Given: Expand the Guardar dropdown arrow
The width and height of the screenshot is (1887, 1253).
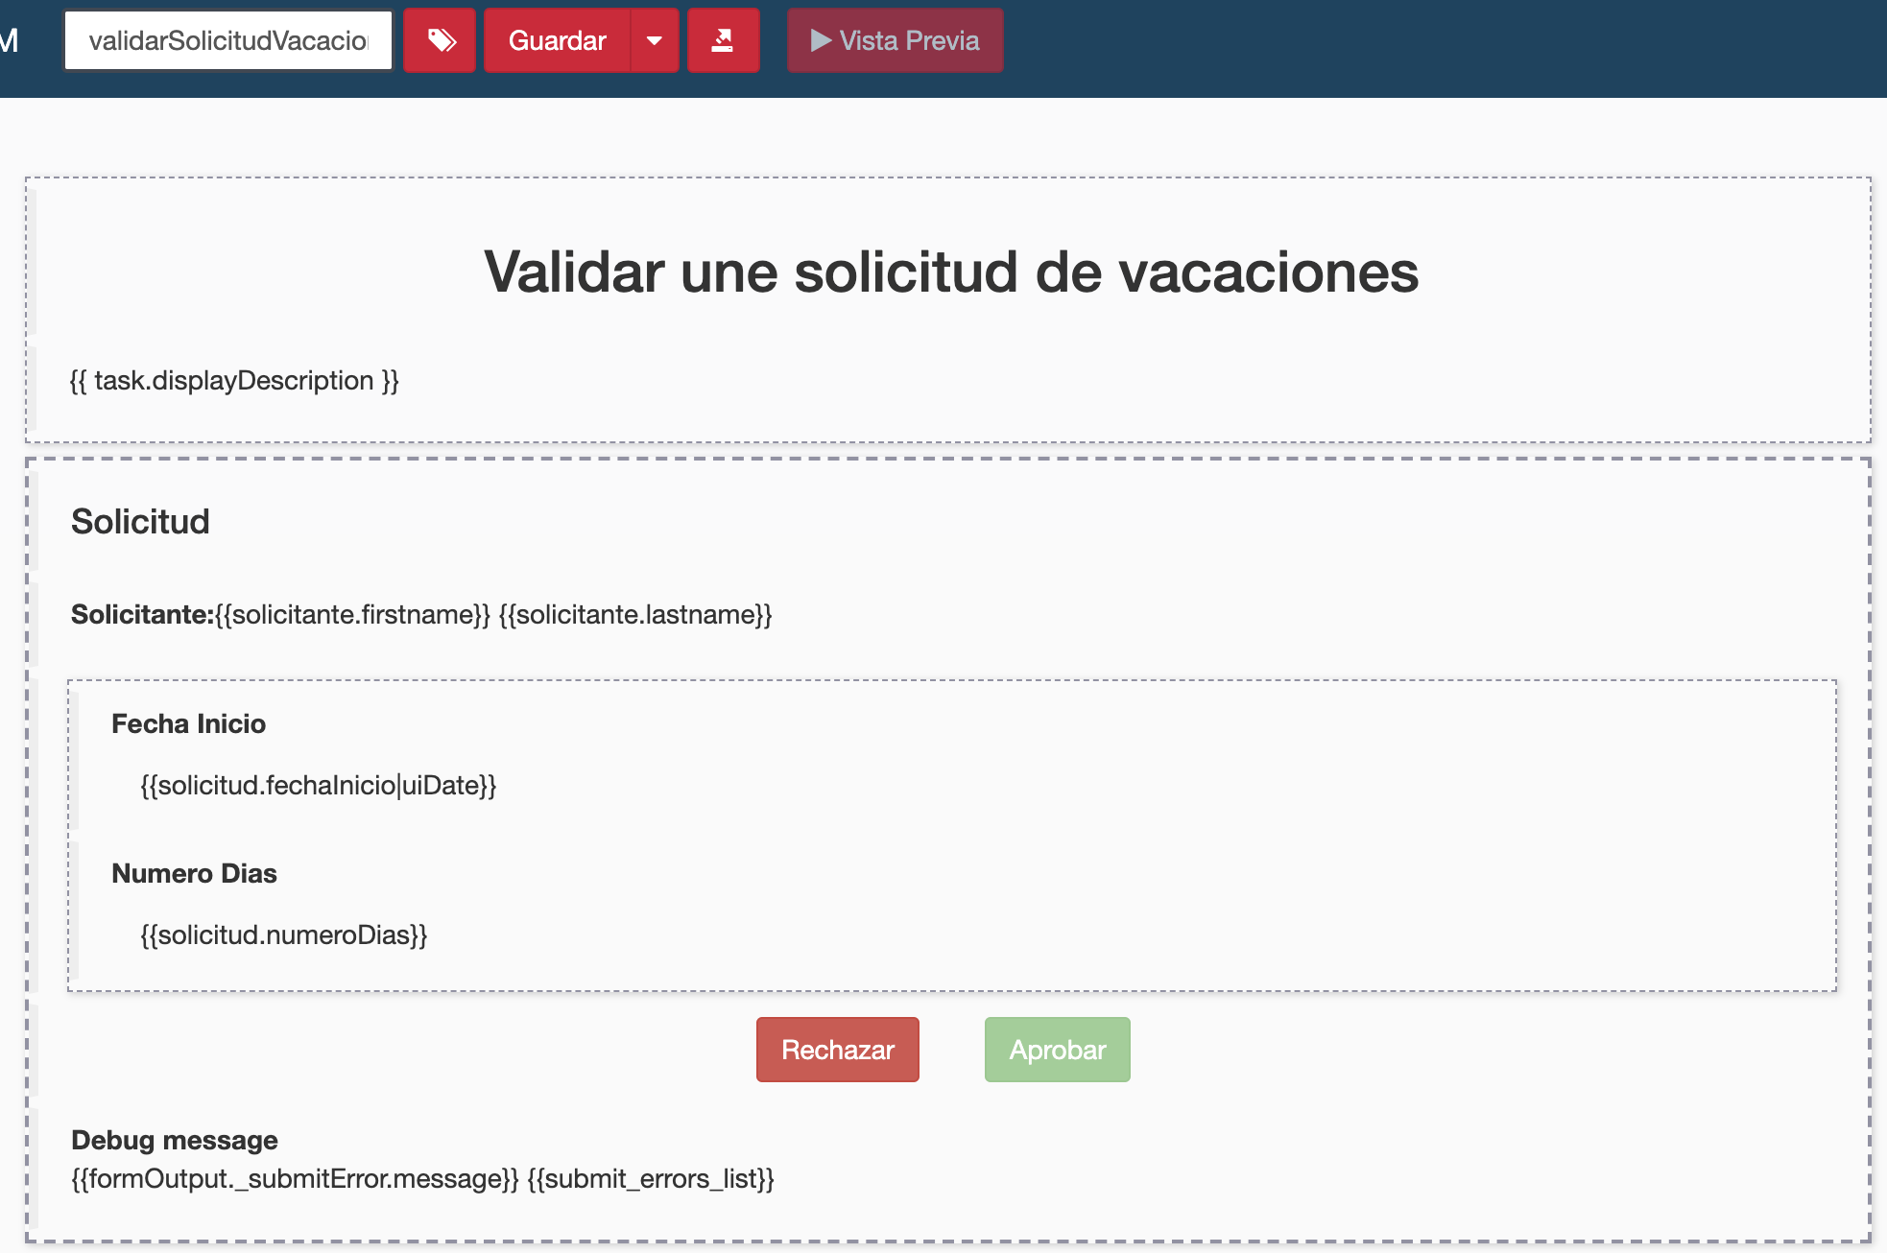Looking at the screenshot, I should pyautogui.click(x=654, y=39).
